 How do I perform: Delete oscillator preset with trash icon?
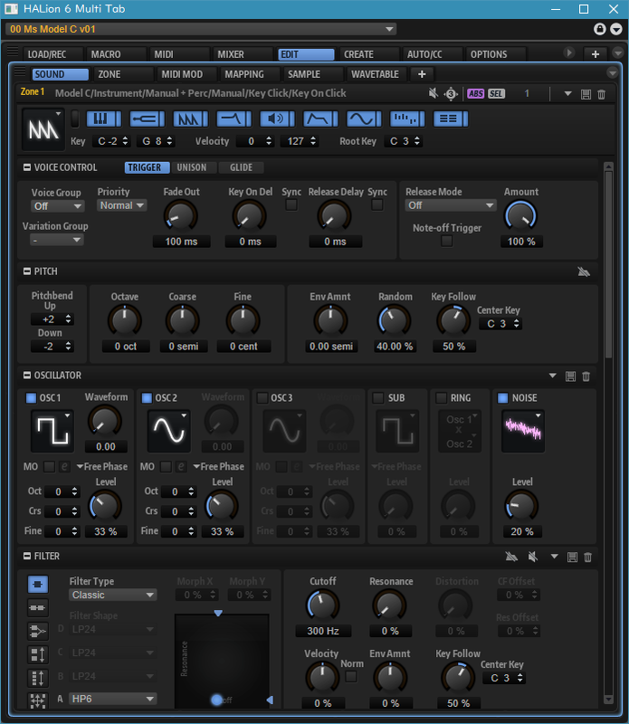[586, 376]
